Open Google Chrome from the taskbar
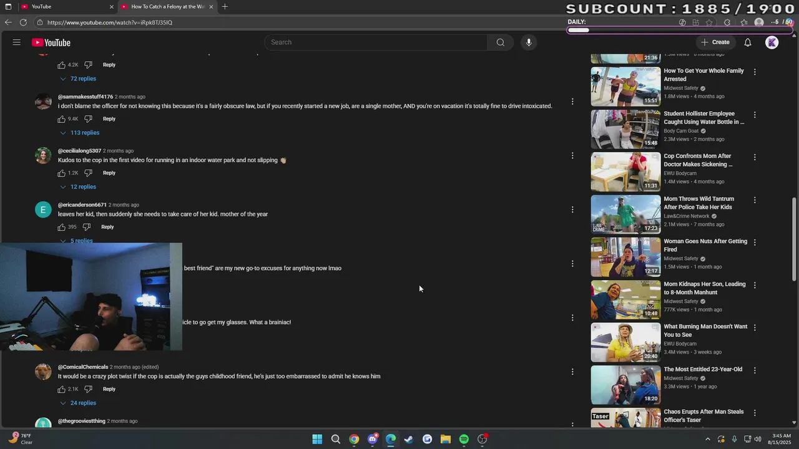The width and height of the screenshot is (799, 449). point(354,439)
